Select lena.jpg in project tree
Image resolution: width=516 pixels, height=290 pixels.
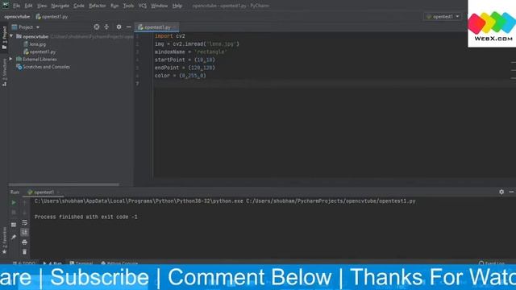tap(35, 44)
